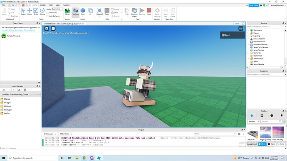Open the Material picker

point(99,12)
